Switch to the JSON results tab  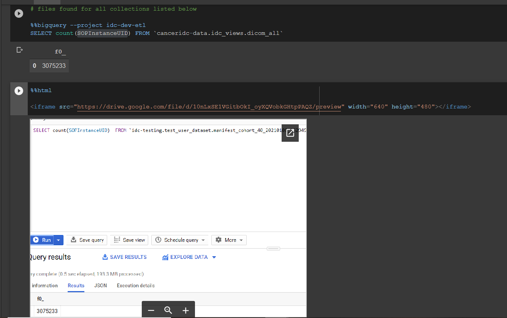(100, 285)
